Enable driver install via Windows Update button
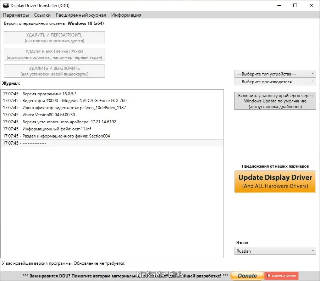The height and width of the screenshot is (281, 320). (275, 101)
